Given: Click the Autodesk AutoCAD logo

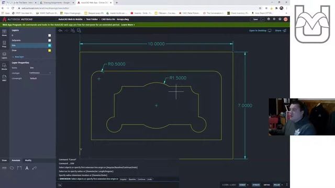Looking at the screenshot, I should 18,19.
